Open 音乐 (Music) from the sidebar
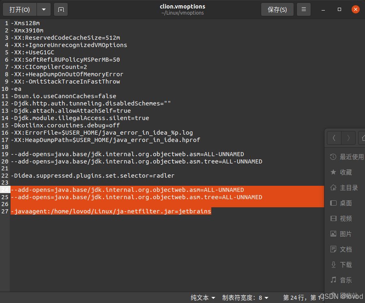Viewport: 365px width, 303px height. pyautogui.click(x=346, y=280)
